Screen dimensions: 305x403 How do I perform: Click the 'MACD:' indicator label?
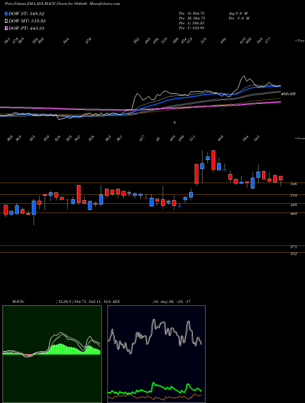[x=18, y=301]
